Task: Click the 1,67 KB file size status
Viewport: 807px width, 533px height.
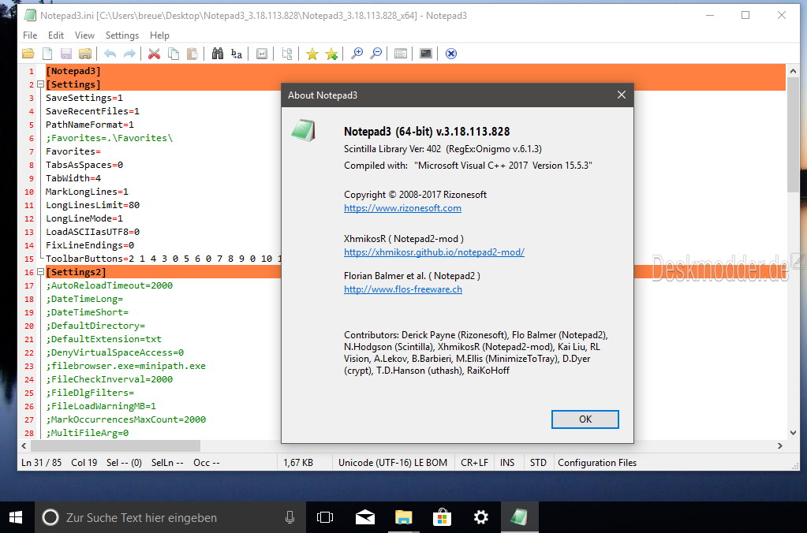Action: click(298, 463)
